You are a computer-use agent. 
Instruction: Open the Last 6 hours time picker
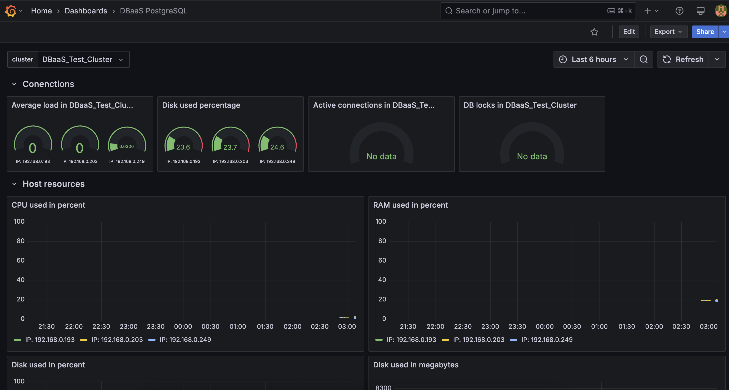point(593,59)
